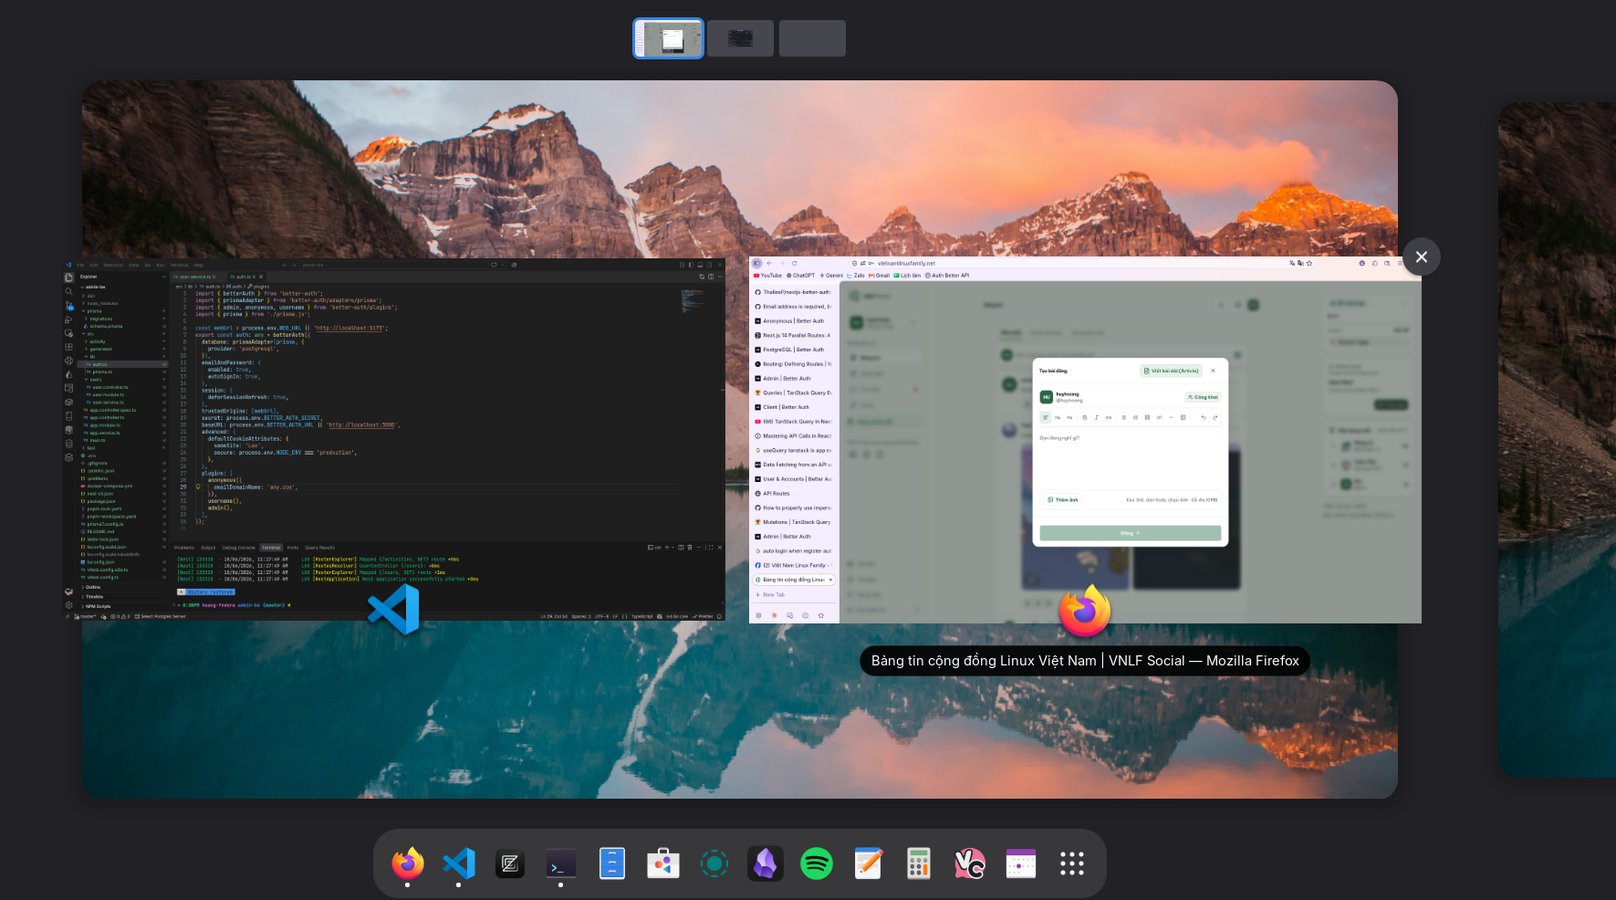This screenshot has width=1616, height=900.
Task: Open the Text Editor notepad-and-pencil icon
Action: (868, 863)
